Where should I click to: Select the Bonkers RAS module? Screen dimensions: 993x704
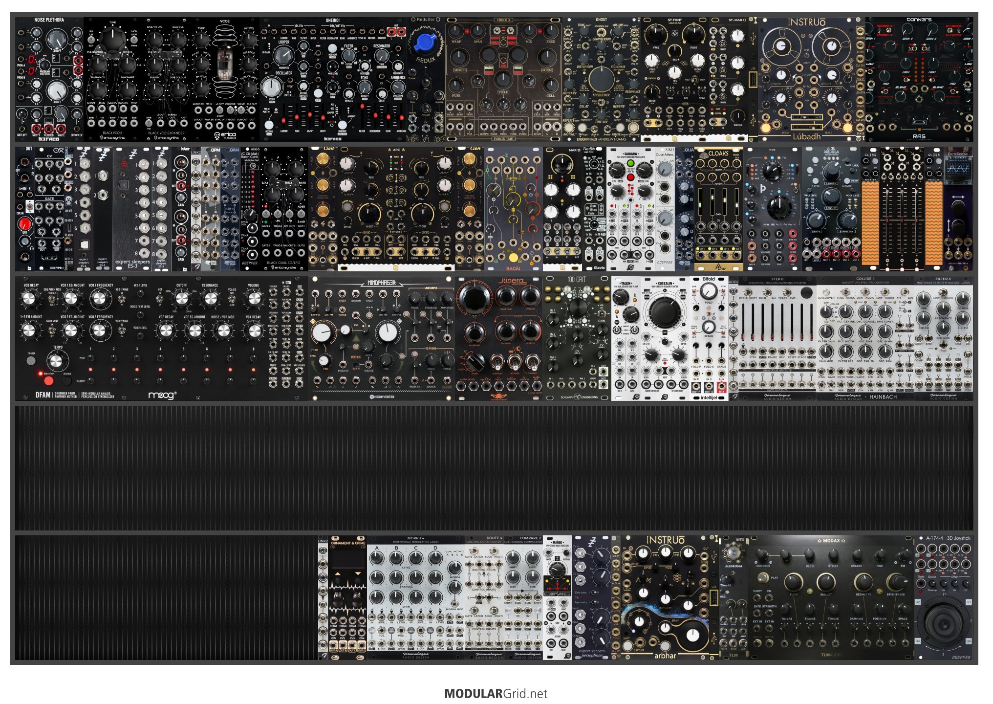coord(919,79)
